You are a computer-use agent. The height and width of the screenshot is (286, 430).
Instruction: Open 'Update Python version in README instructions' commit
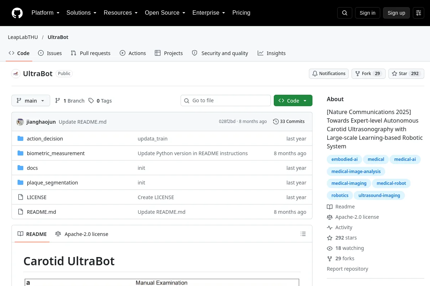[x=193, y=153]
